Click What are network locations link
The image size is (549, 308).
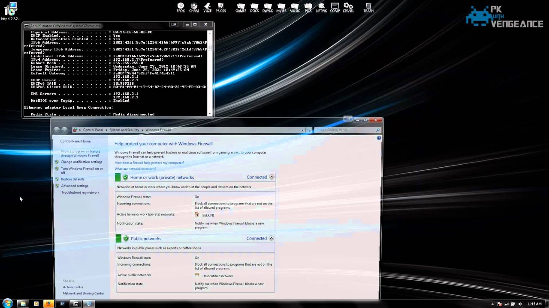[135, 169]
